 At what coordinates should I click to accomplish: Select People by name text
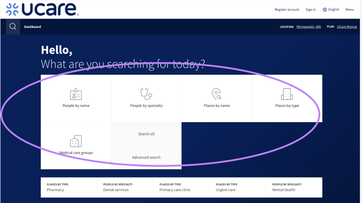point(76,105)
